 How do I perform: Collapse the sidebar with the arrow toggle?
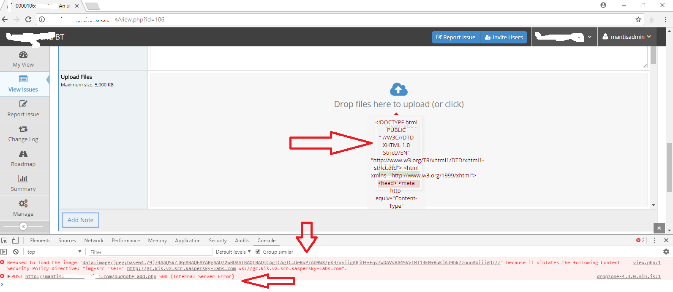(23, 226)
